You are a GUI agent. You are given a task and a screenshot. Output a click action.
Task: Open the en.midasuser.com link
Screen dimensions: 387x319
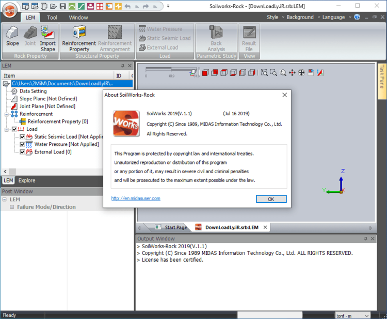click(136, 199)
